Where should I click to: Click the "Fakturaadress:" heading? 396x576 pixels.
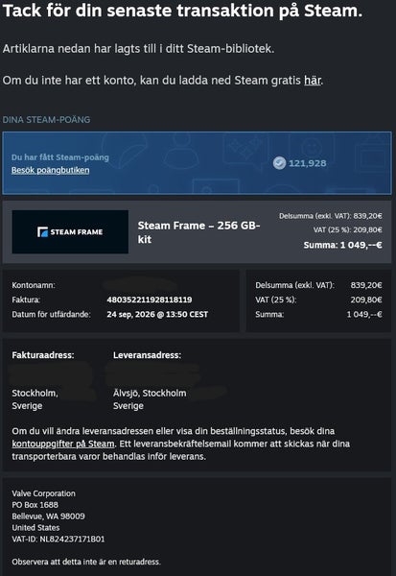(x=43, y=355)
